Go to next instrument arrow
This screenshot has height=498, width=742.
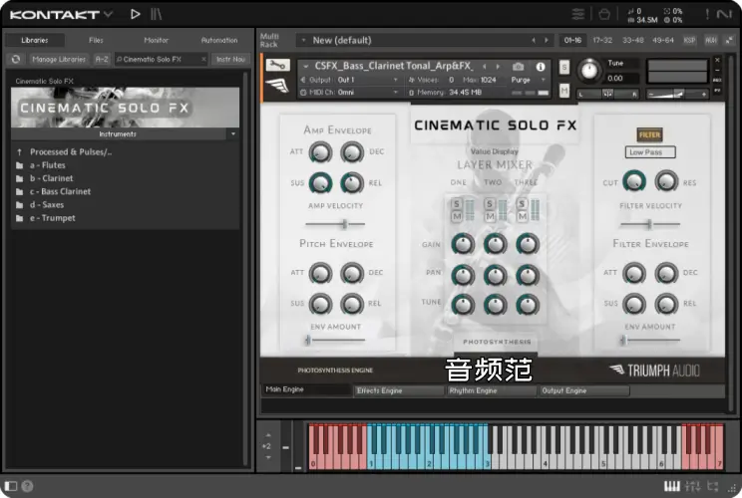point(498,67)
